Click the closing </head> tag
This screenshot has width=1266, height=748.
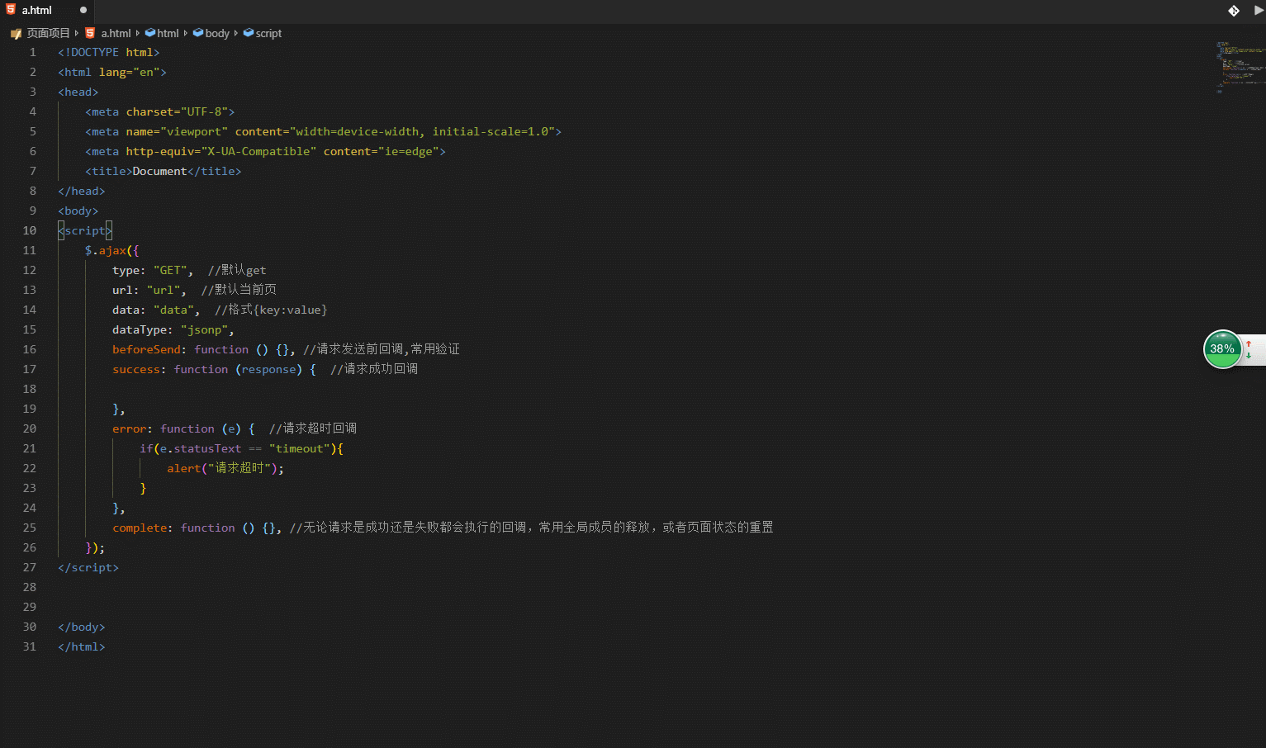82,191
